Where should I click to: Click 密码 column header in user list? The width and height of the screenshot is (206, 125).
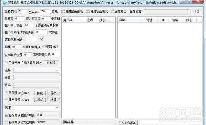(x=90, y=20)
